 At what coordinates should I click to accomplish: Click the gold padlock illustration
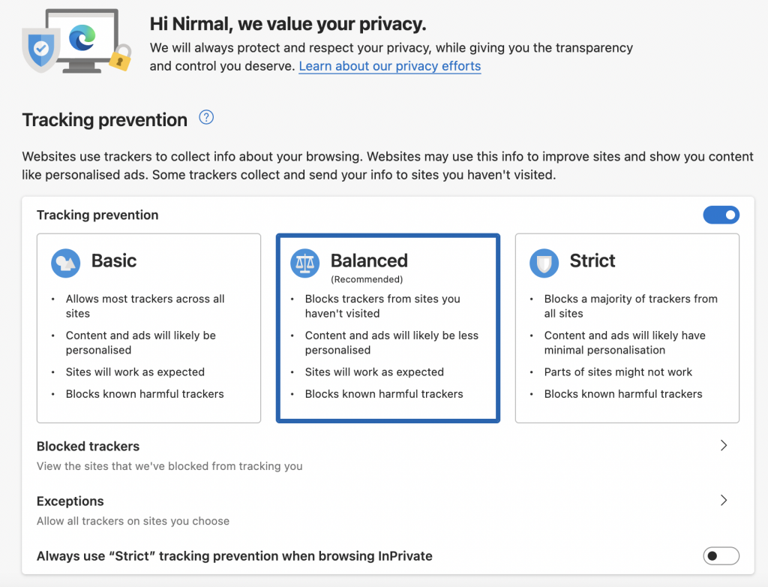pyautogui.click(x=121, y=57)
